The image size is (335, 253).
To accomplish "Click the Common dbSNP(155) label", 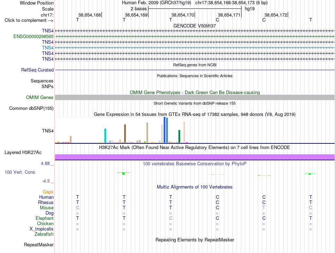I will [31, 108].
